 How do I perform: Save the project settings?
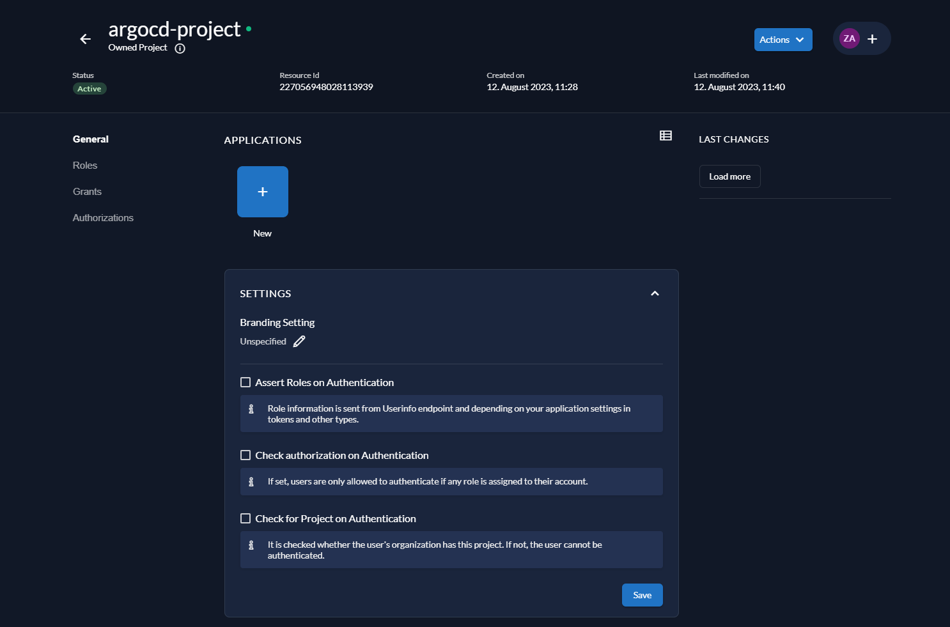pos(642,594)
